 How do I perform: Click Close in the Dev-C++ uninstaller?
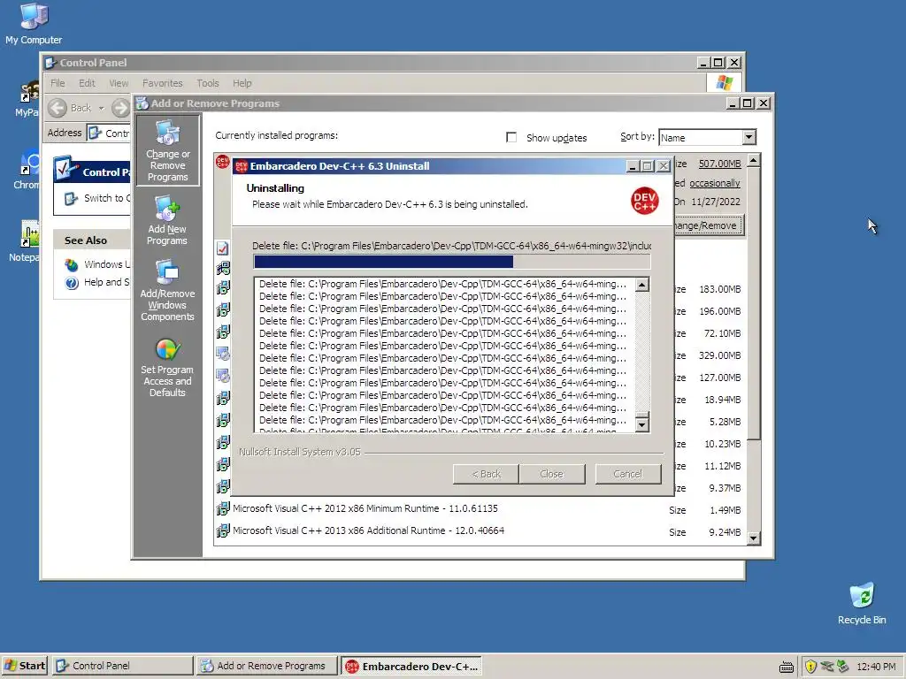(x=552, y=474)
